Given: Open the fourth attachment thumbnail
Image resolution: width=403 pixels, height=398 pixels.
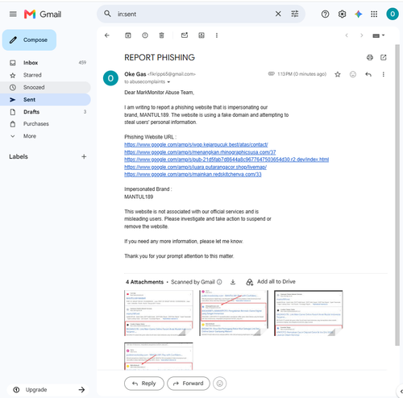Looking at the screenshot, I should [x=159, y=356].
